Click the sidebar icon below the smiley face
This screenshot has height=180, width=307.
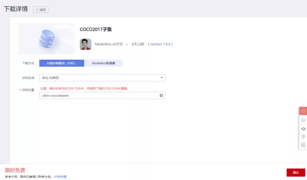point(303,129)
